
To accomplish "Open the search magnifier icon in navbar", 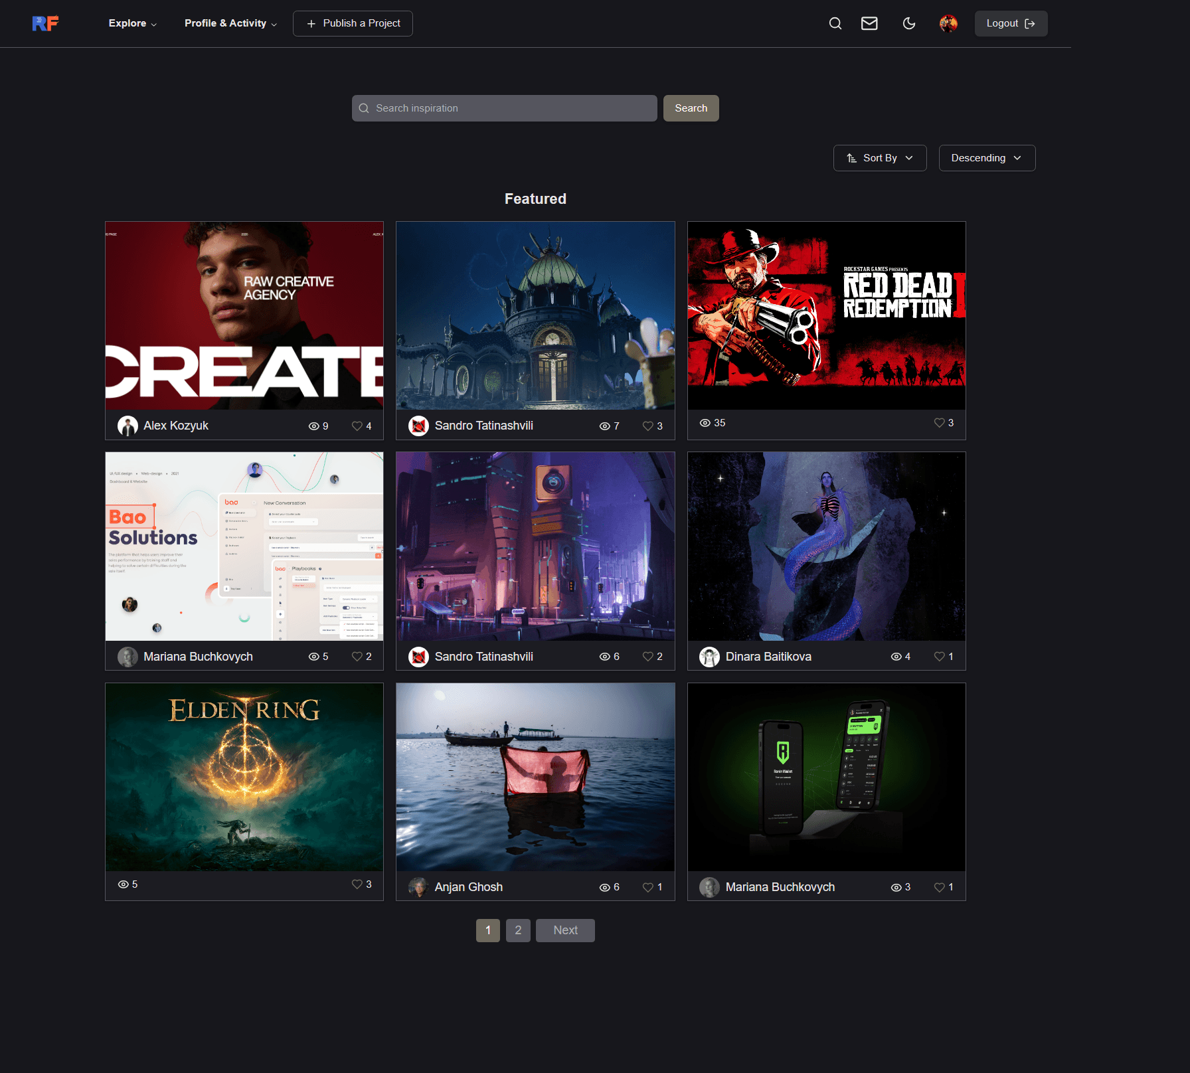I will 835,23.
